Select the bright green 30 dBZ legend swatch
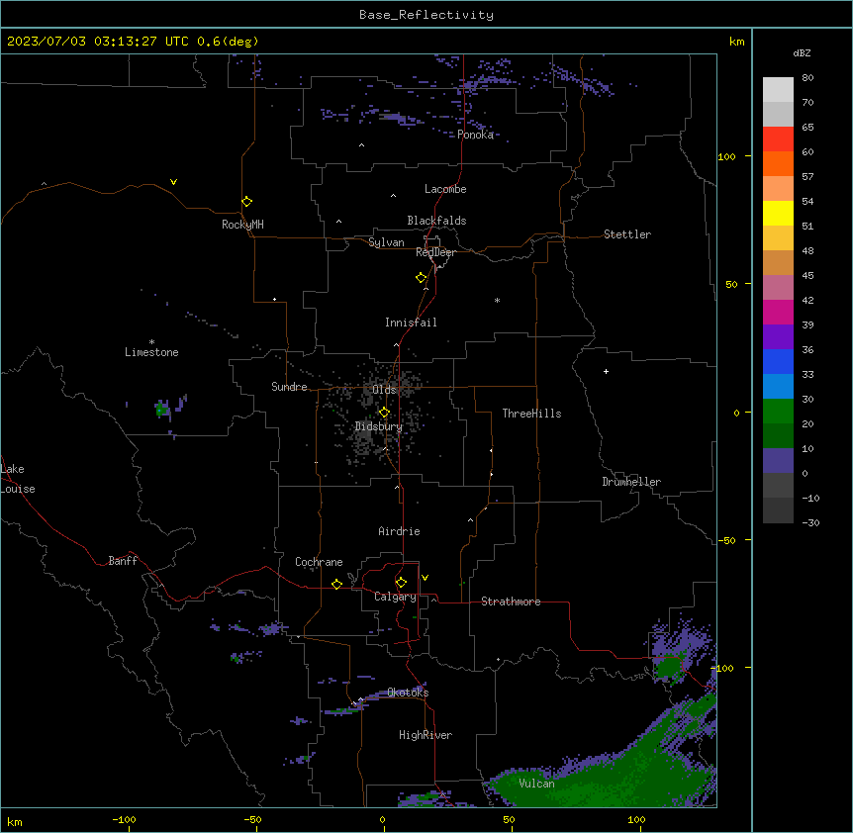Viewport: 853px width, 833px height. click(778, 412)
